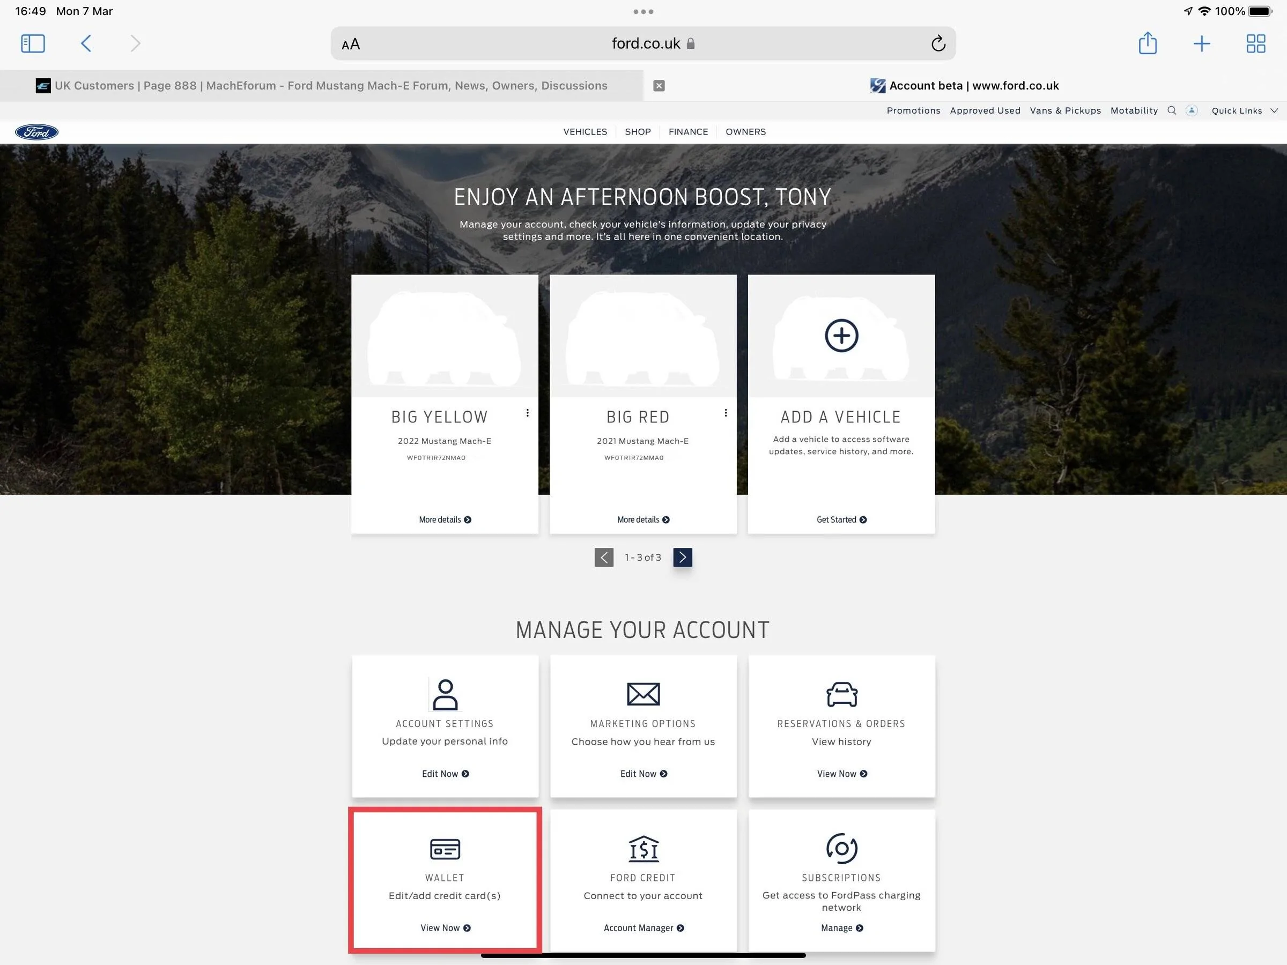
Task: Click Manage under Subscriptions
Action: (x=842, y=929)
